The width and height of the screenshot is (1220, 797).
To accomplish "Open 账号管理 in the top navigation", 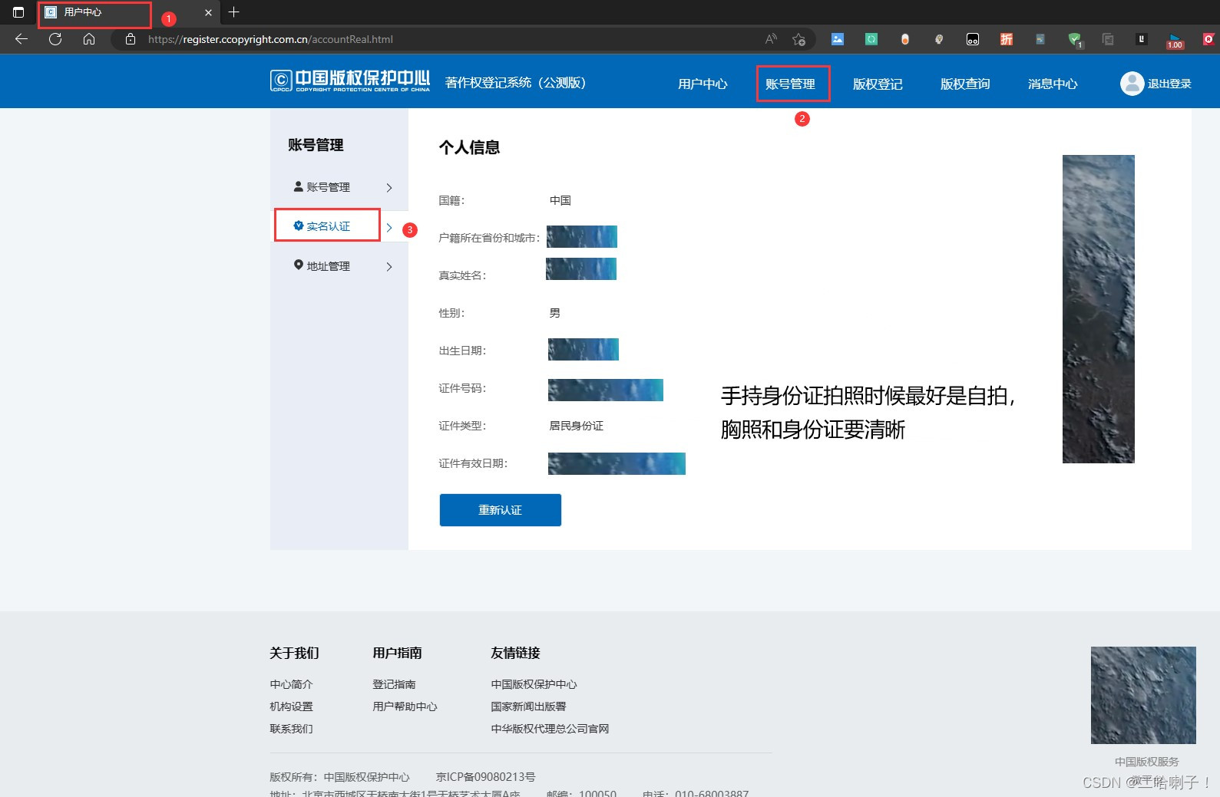I will (x=790, y=84).
